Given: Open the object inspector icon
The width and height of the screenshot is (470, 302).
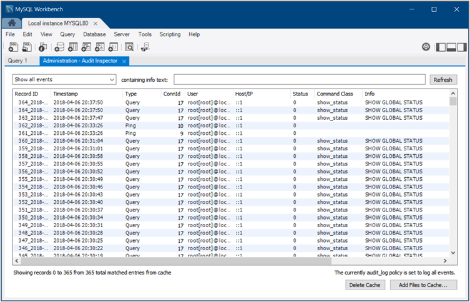Looking at the screenshot, I should click(43, 47).
